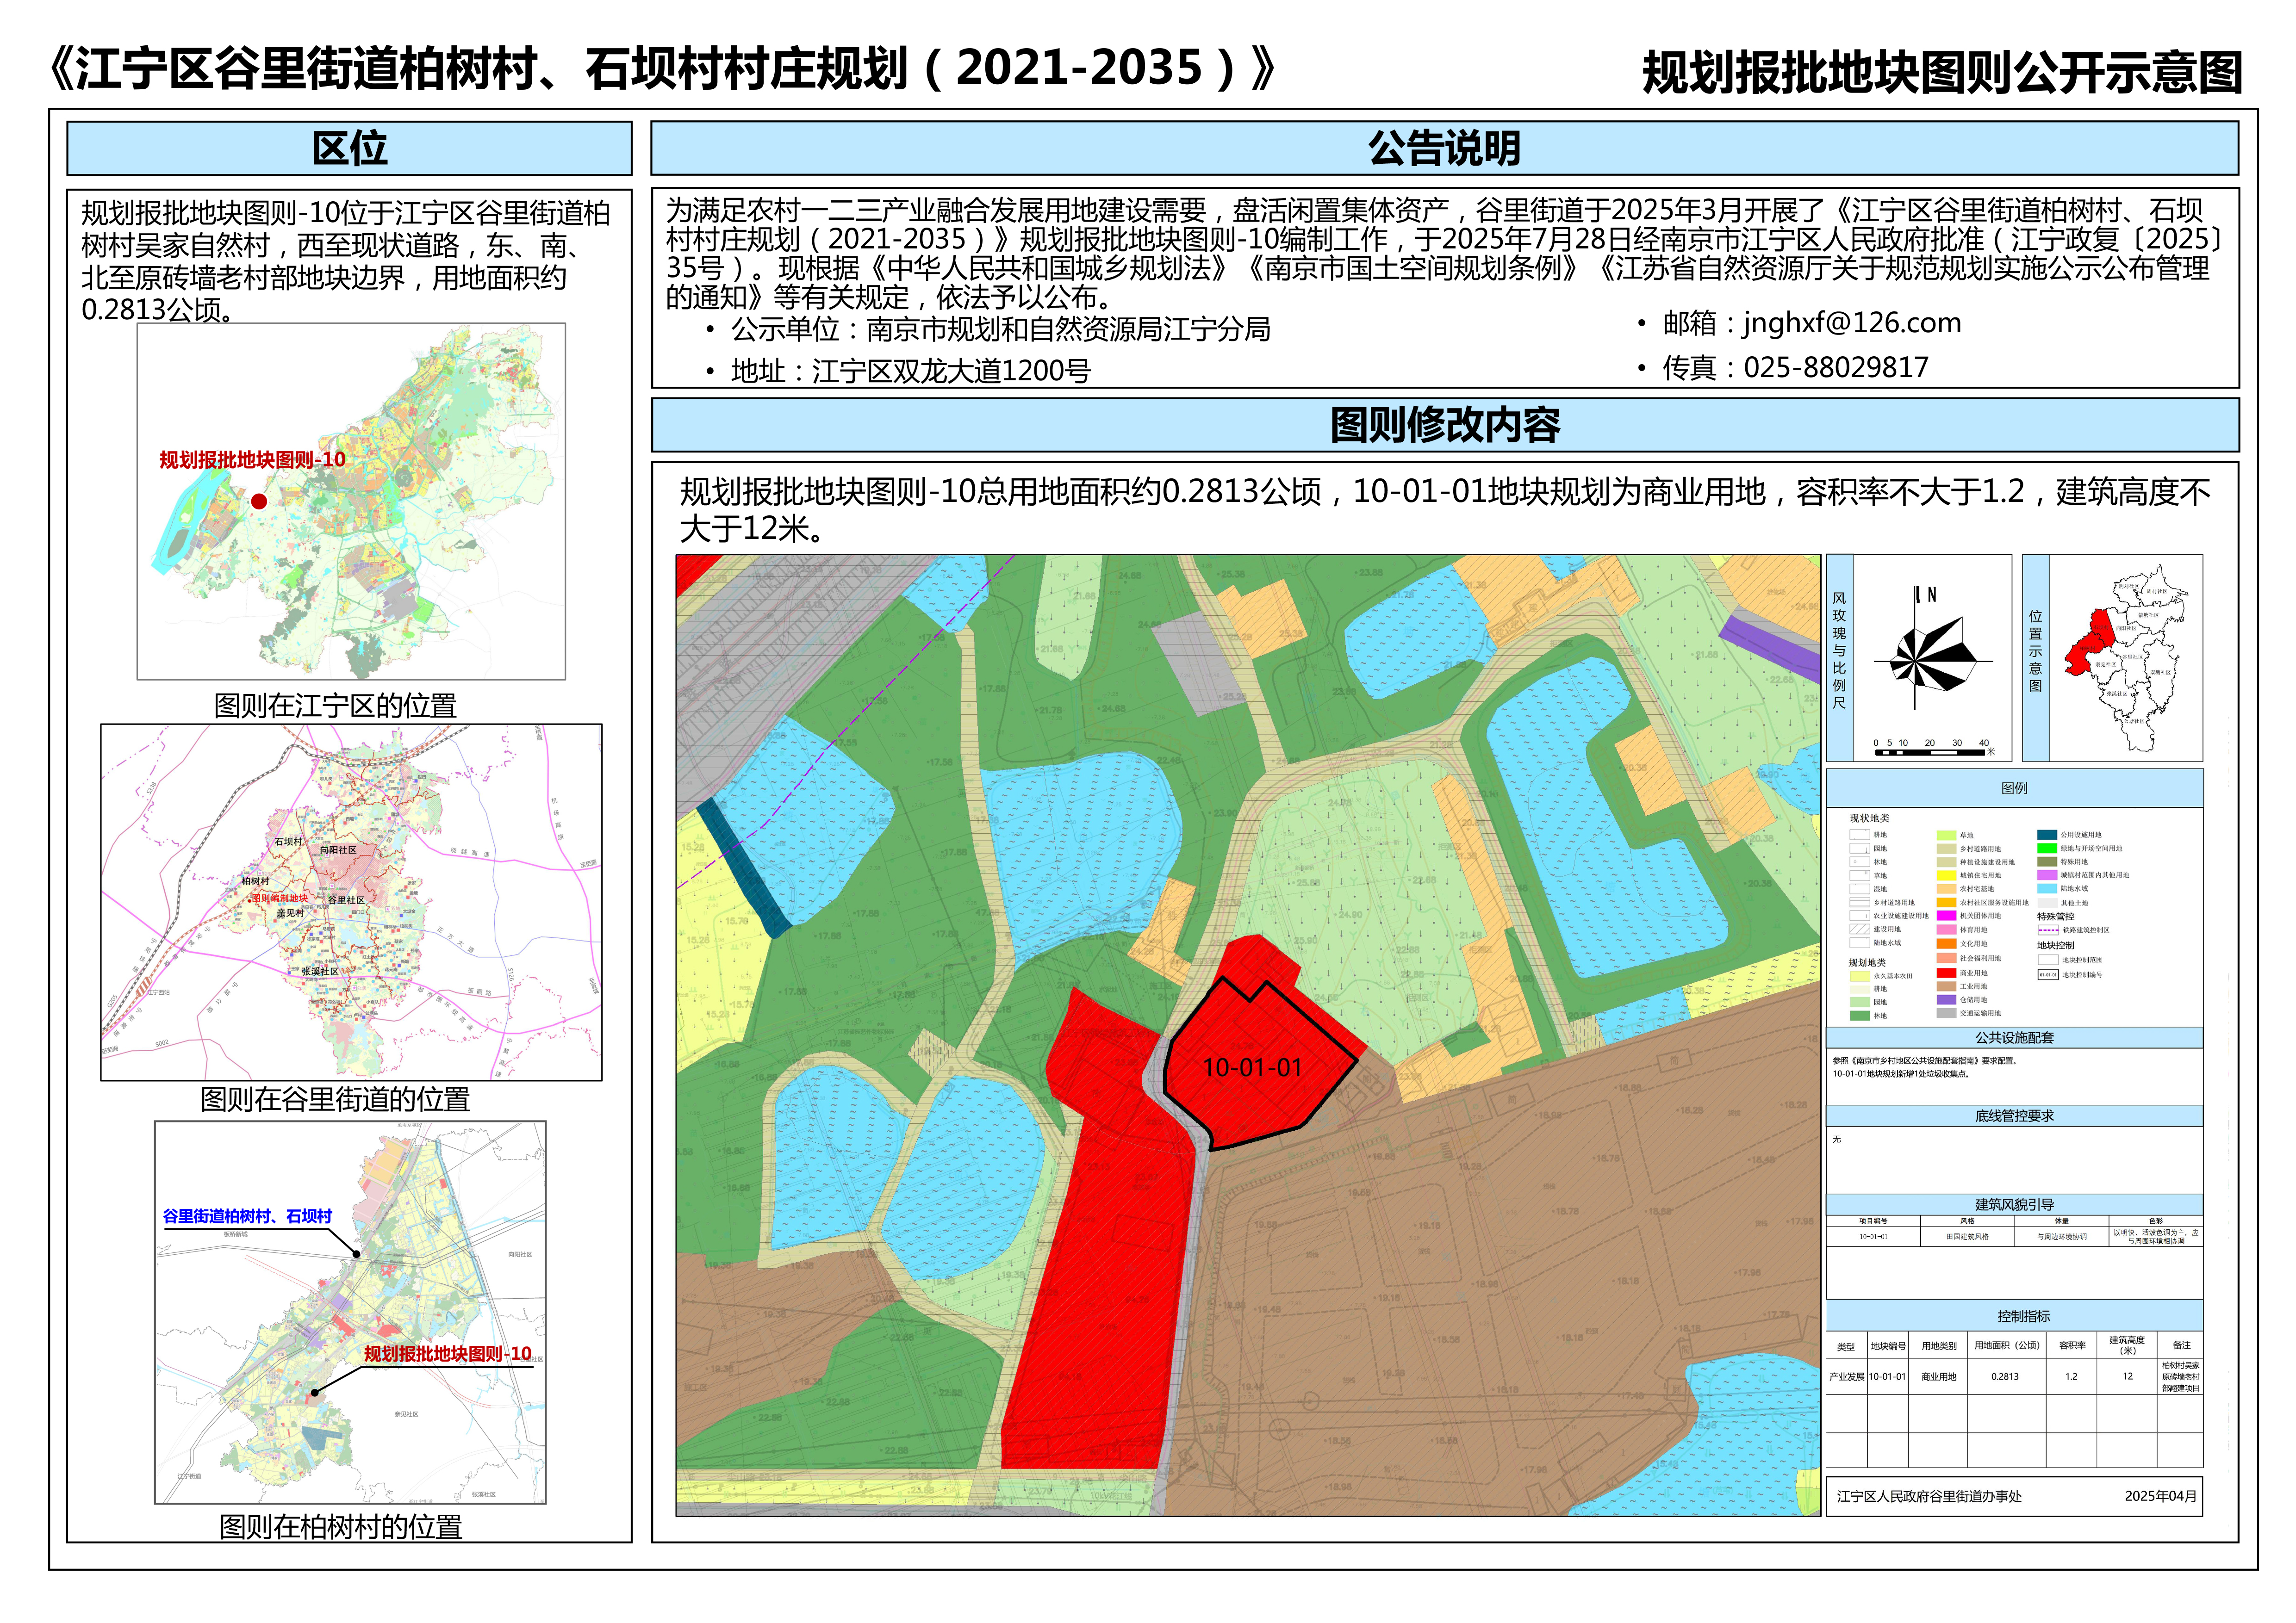Click the red location dot on Jiangning map
Screen dimensions: 2296x1623
(x=259, y=502)
